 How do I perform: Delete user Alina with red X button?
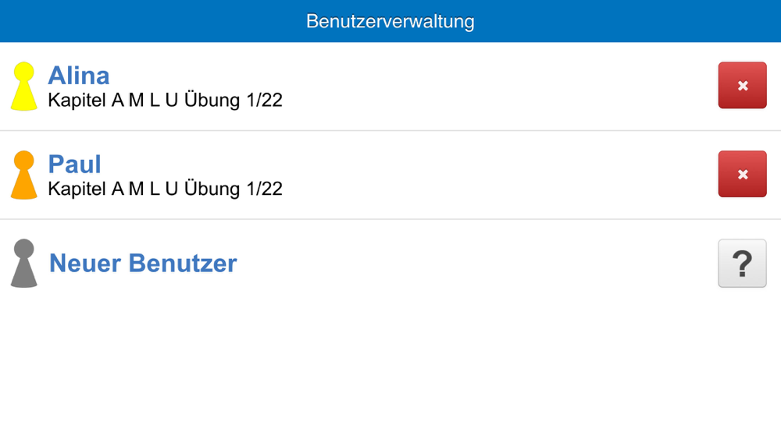click(742, 86)
